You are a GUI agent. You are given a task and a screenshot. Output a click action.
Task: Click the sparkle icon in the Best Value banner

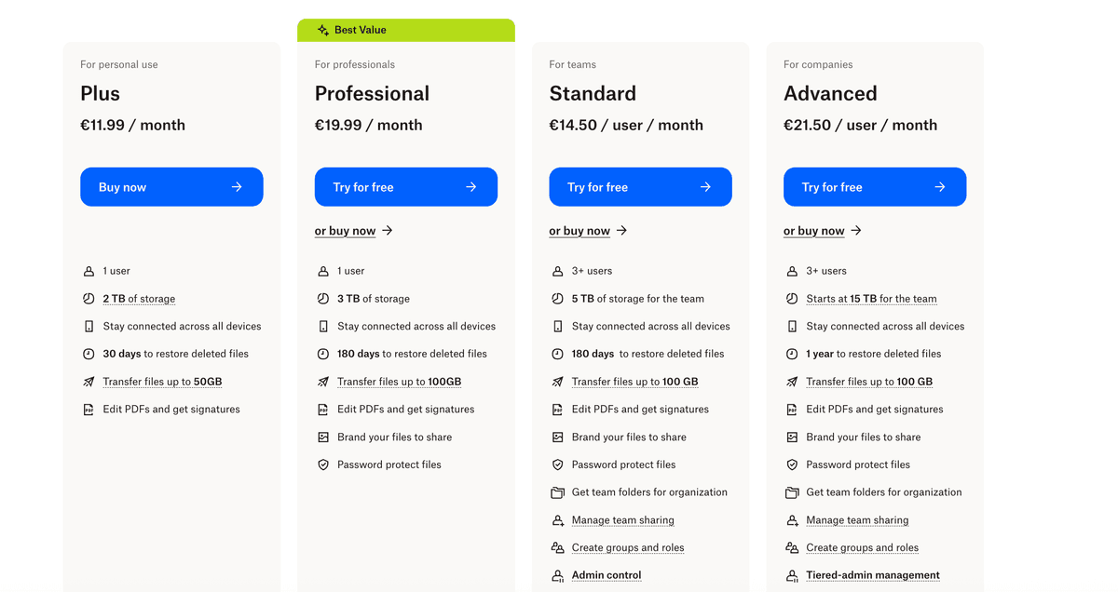click(x=321, y=29)
